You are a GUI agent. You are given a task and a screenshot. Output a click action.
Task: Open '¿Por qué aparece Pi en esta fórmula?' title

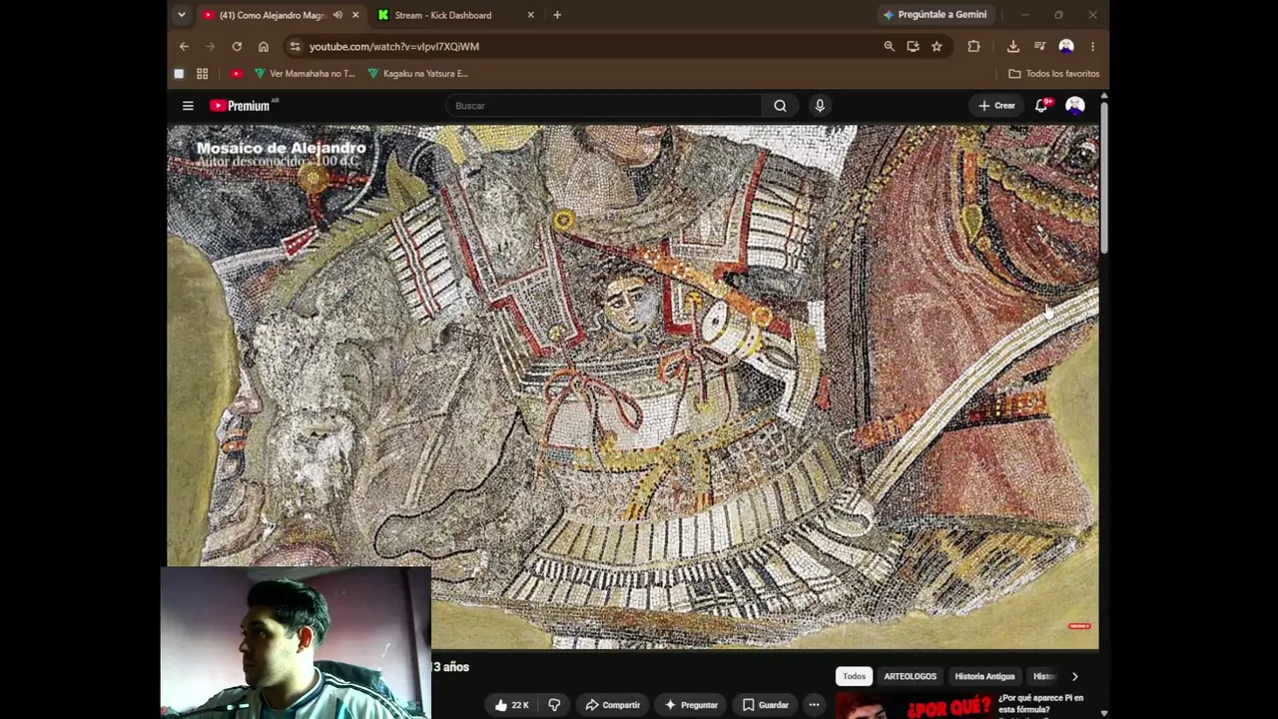pos(1040,703)
